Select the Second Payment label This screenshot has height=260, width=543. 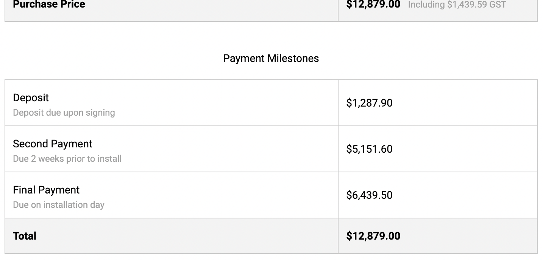click(53, 144)
